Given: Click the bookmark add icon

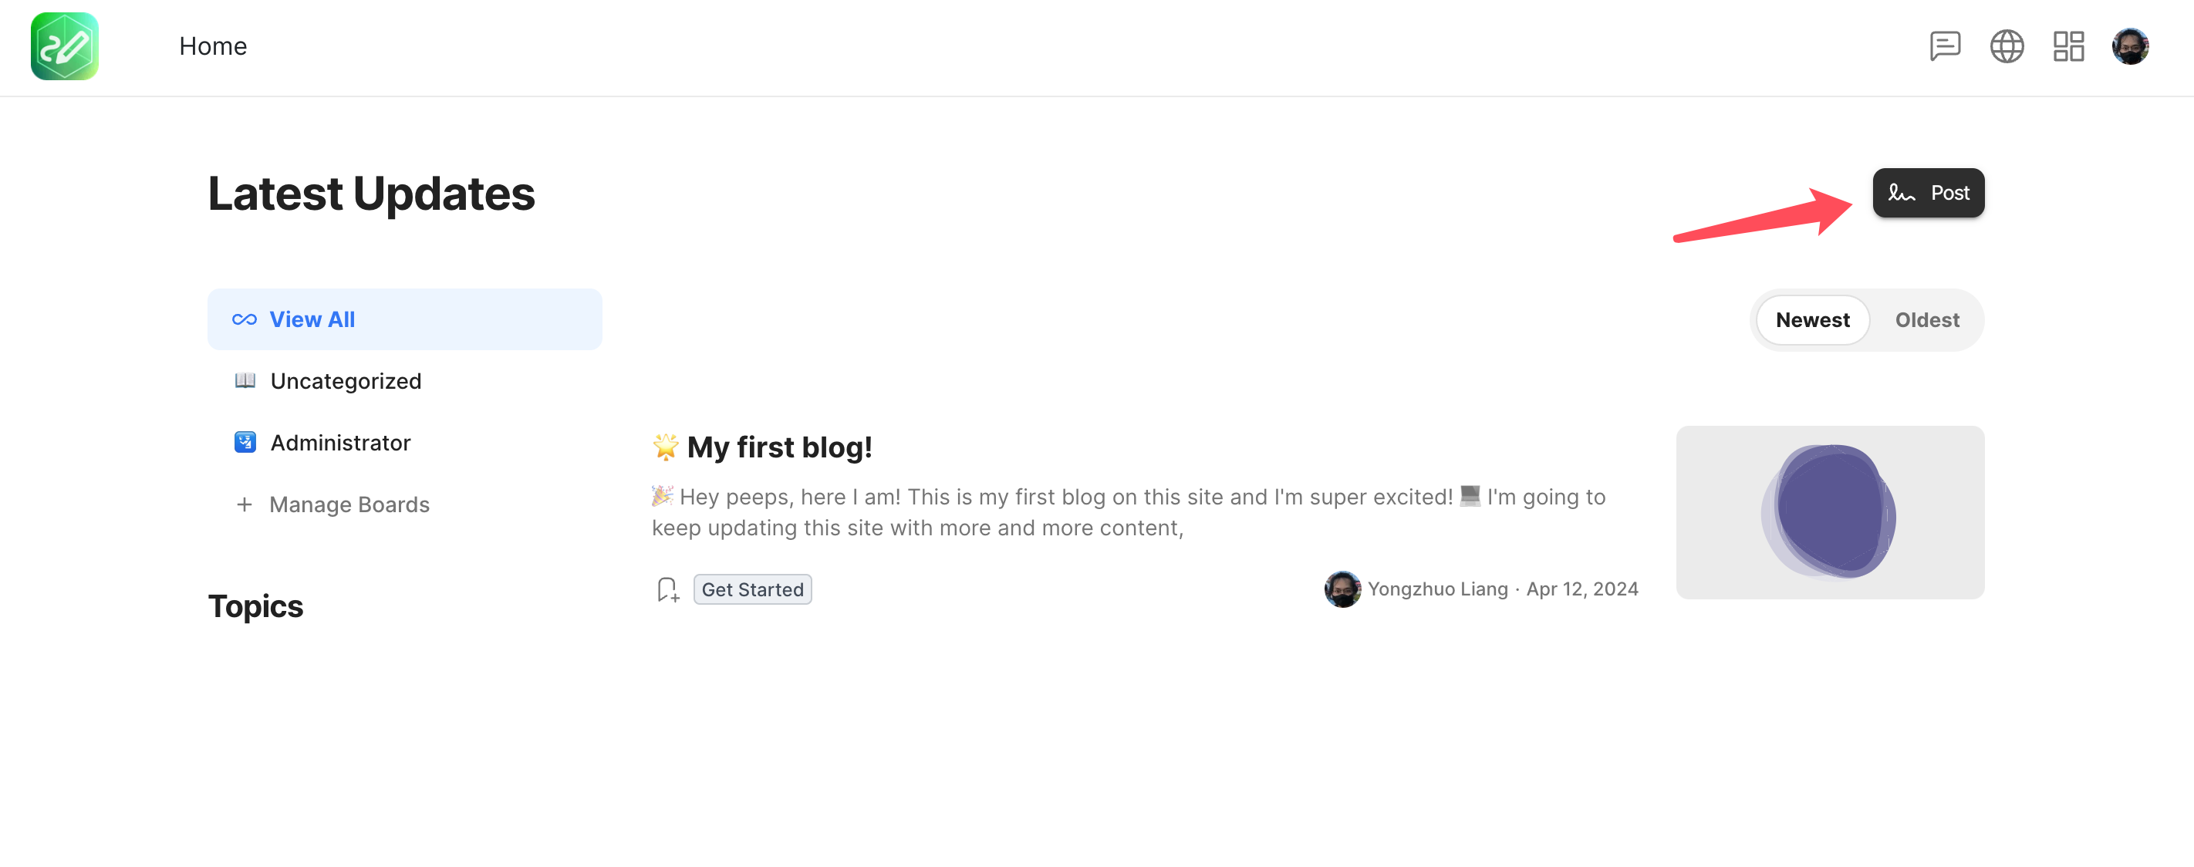Looking at the screenshot, I should coord(668,589).
